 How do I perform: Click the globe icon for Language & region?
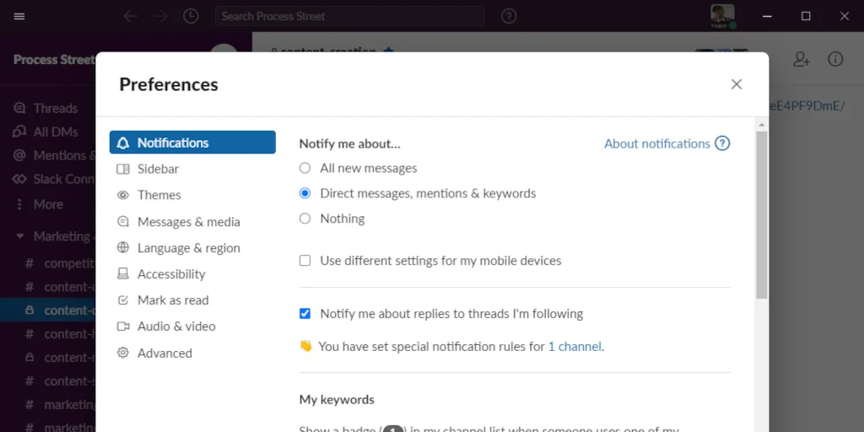click(x=123, y=247)
